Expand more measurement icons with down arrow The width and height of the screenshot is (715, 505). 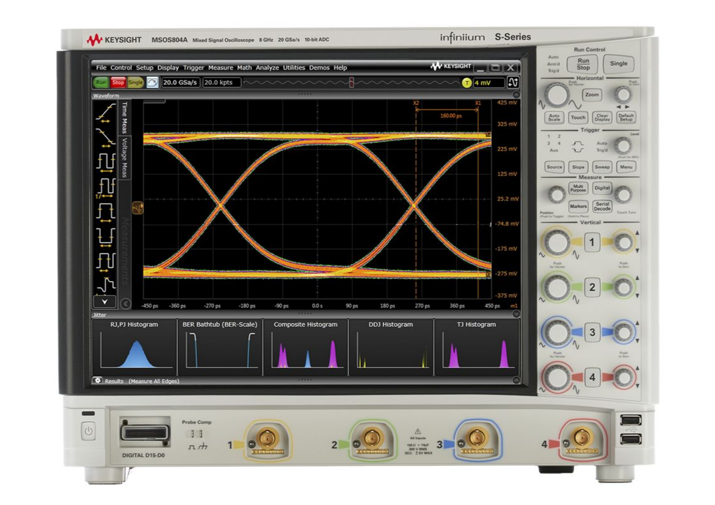(x=104, y=301)
